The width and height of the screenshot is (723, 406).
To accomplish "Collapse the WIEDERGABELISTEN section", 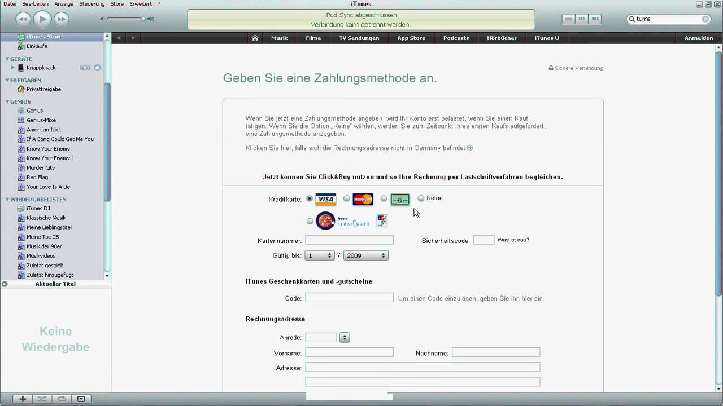I will click(x=7, y=199).
